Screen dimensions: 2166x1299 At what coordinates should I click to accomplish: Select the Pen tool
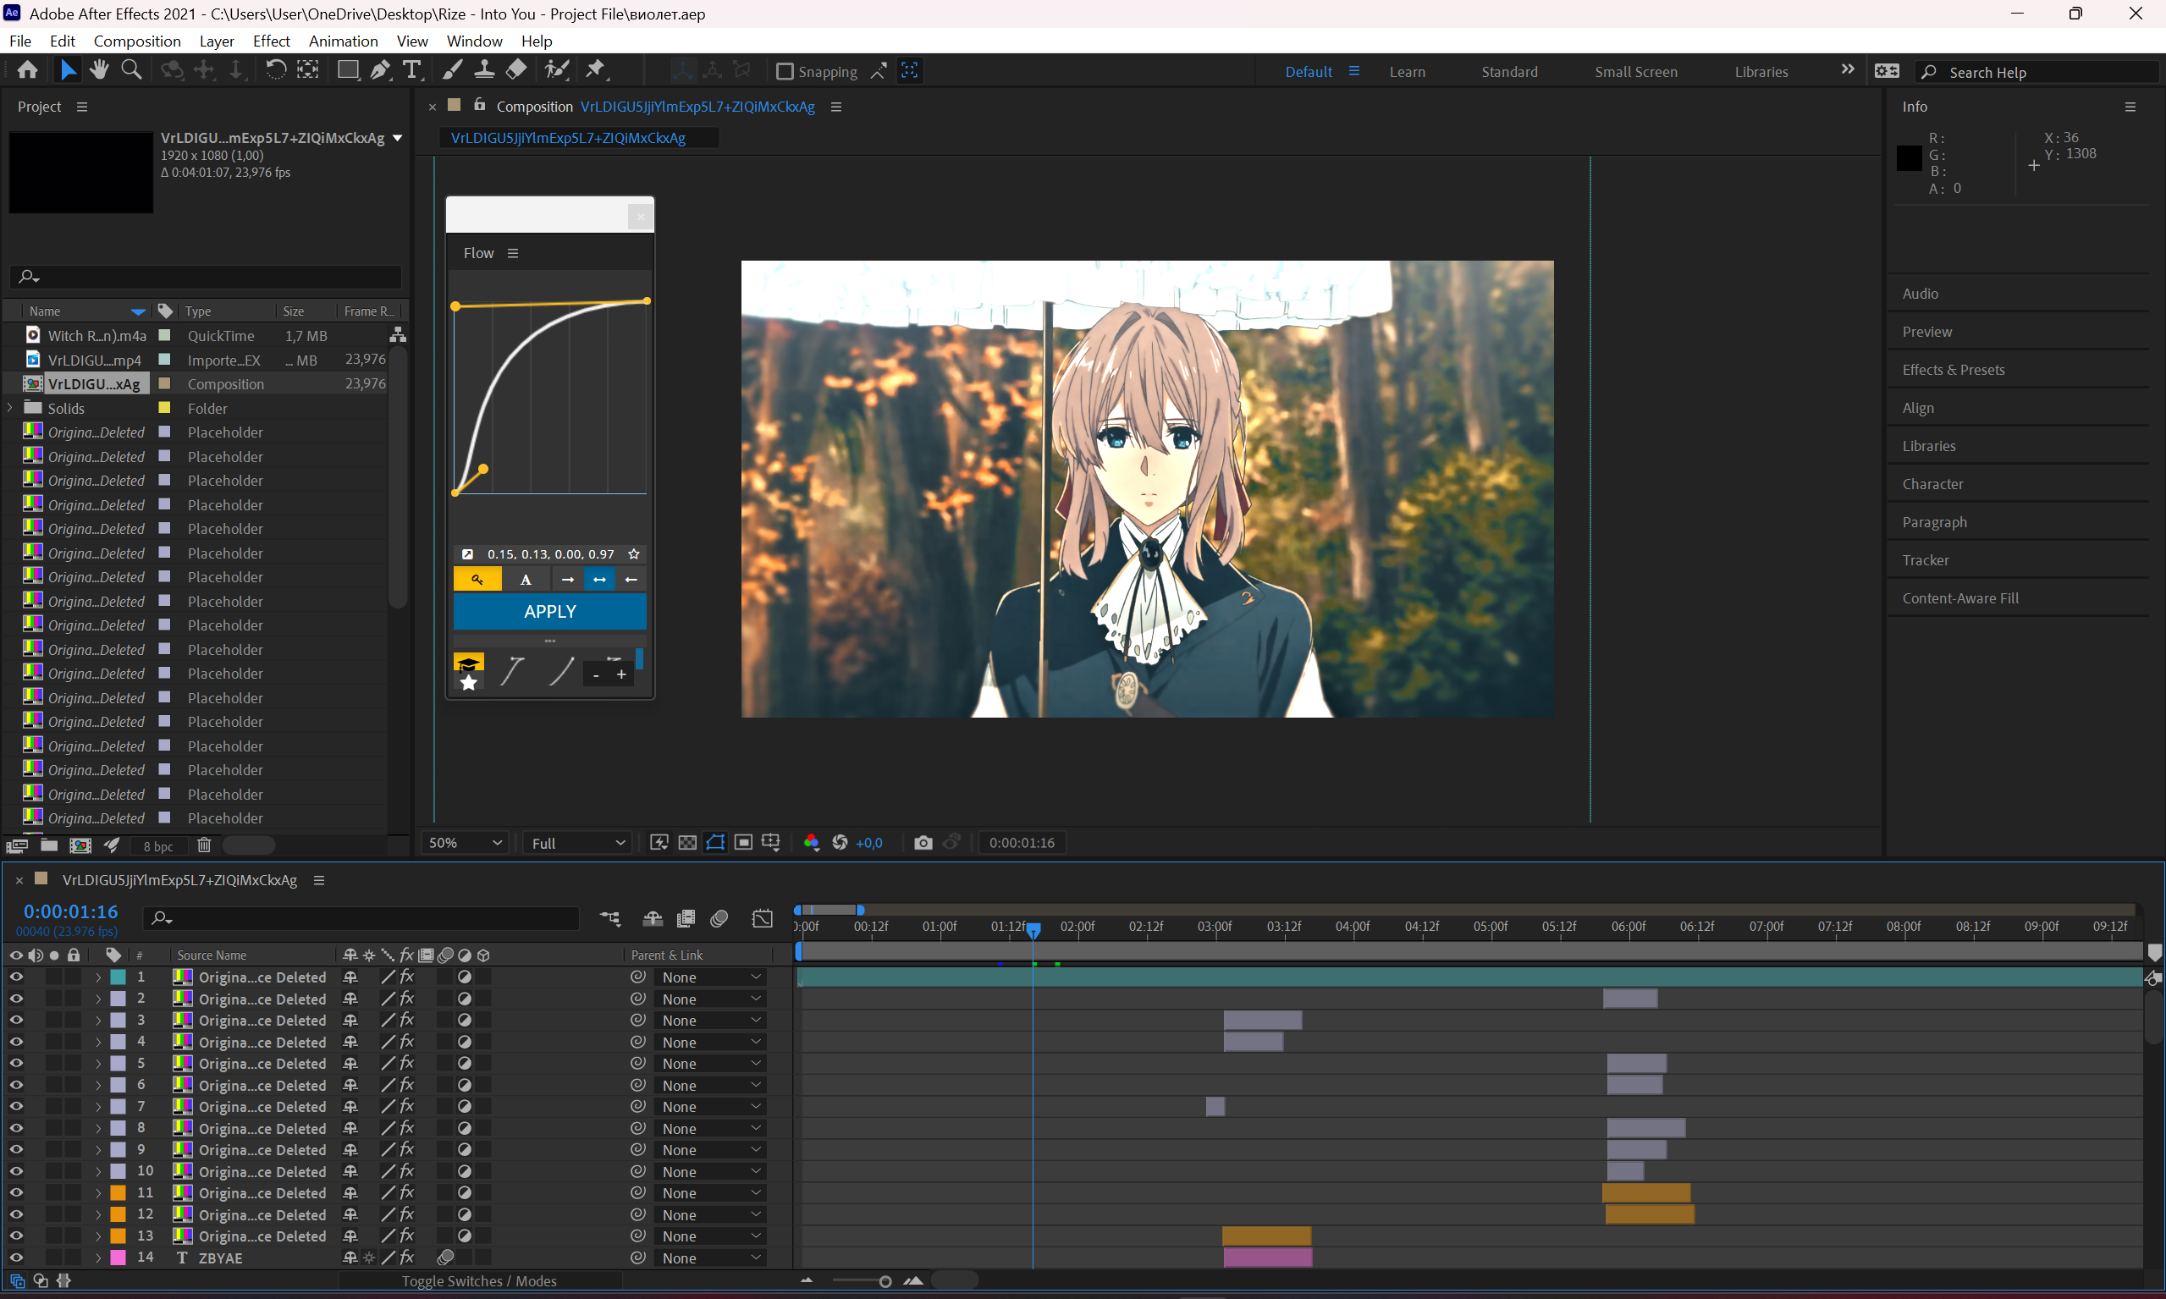pyautogui.click(x=380, y=70)
